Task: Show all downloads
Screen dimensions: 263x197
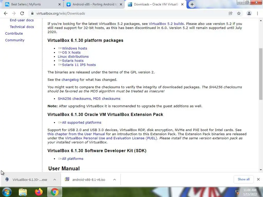Action: 243,179
